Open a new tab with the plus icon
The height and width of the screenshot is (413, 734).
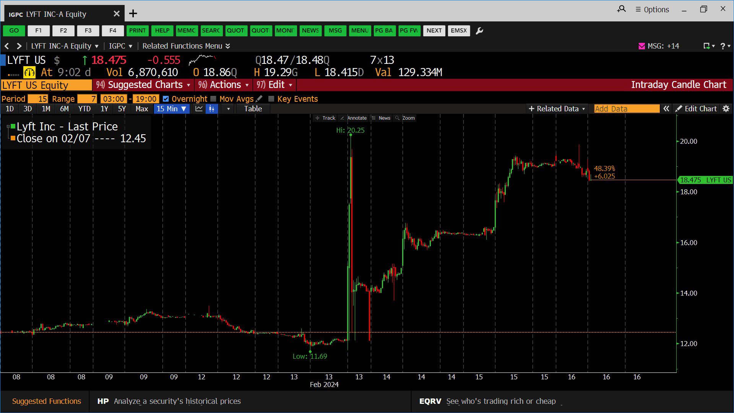pos(133,14)
